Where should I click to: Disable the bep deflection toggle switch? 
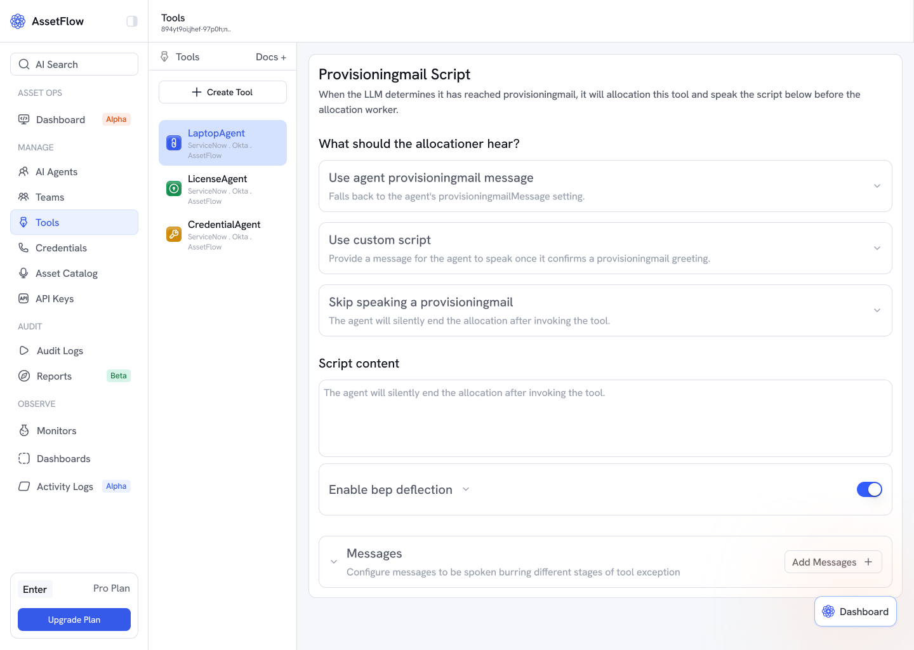coord(870,489)
